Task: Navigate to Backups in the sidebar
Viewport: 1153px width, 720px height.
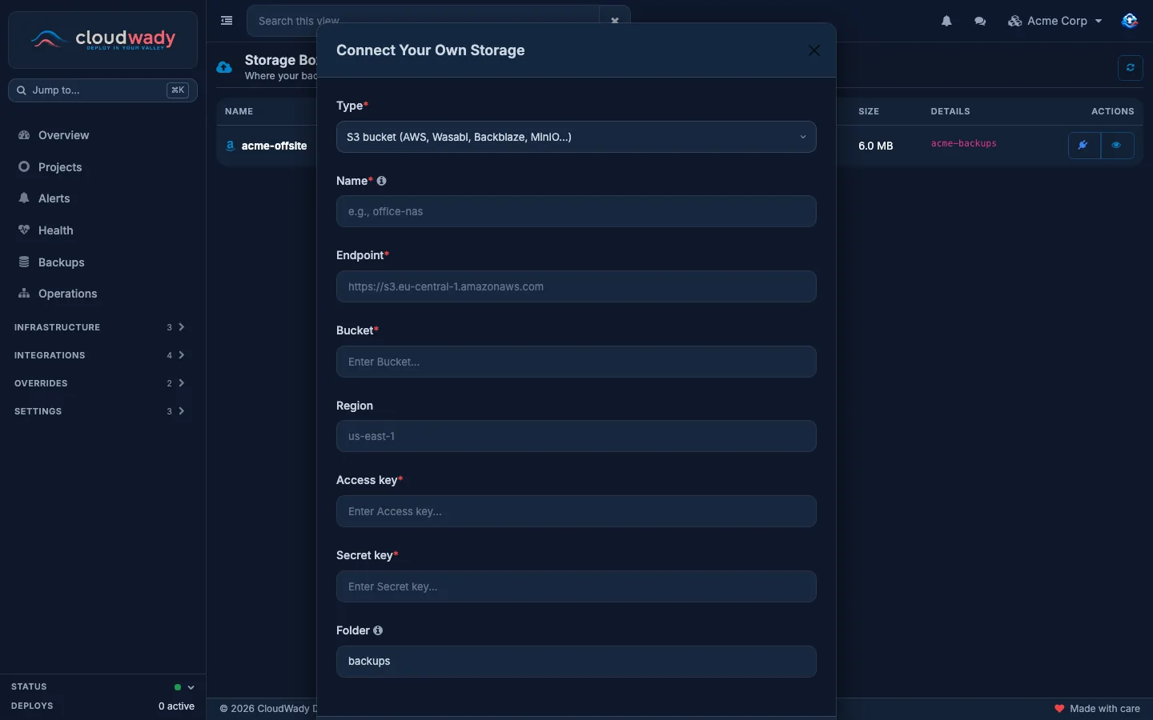Action: [x=102, y=262]
